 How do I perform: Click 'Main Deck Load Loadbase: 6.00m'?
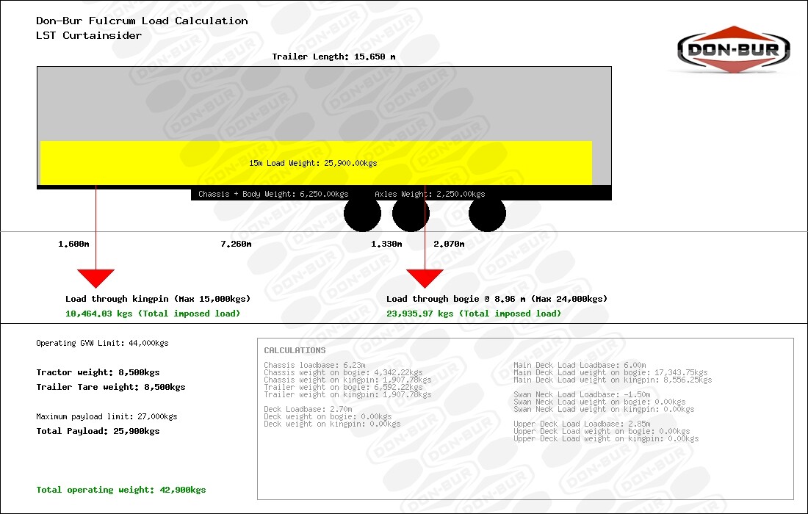(580, 365)
